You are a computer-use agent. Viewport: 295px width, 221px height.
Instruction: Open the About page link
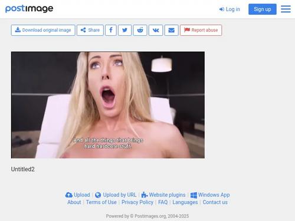tap(74, 202)
